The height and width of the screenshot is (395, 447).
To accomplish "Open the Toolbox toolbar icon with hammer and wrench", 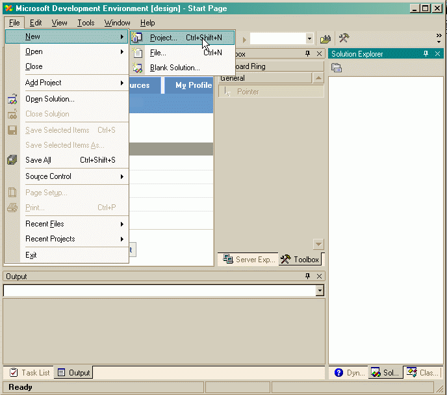I will point(344,38).
